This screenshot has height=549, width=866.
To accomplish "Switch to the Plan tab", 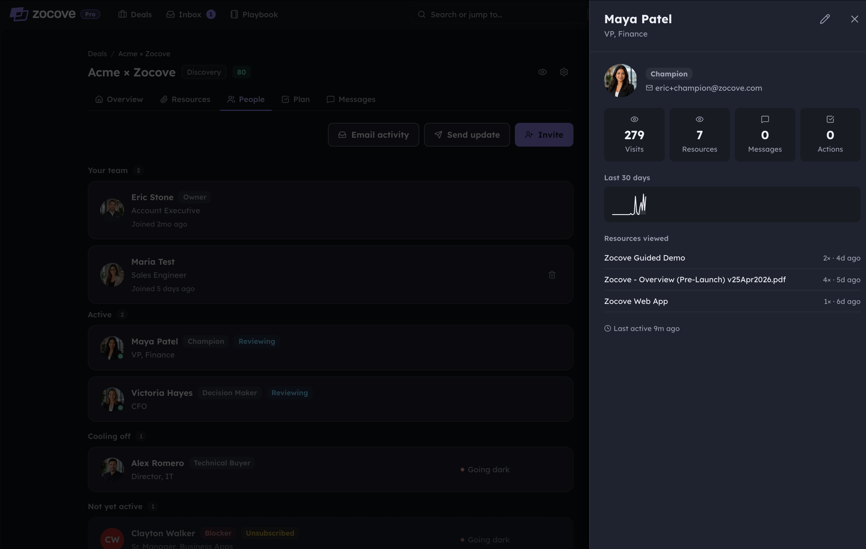I will [x=296, y=99].
